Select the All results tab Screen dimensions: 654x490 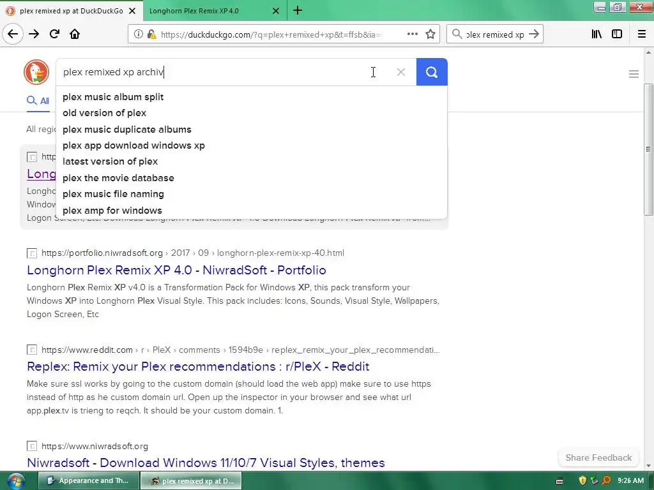38,101
